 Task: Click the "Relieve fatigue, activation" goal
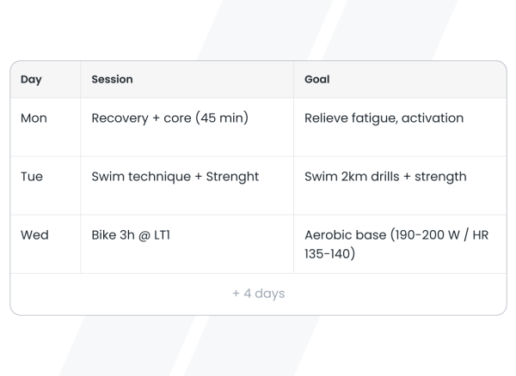[384, 118]
